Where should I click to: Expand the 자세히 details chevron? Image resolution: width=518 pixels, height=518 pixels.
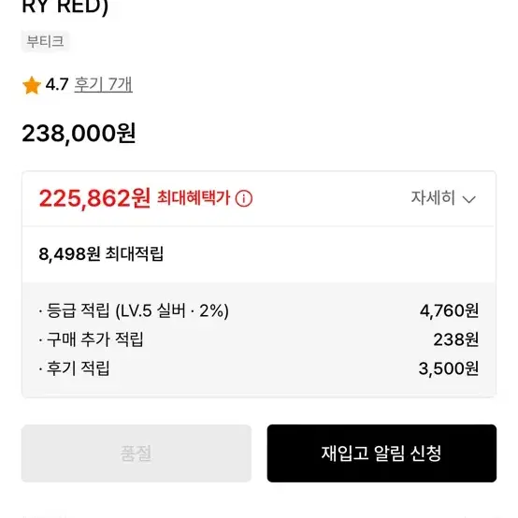tap(468, 199)
